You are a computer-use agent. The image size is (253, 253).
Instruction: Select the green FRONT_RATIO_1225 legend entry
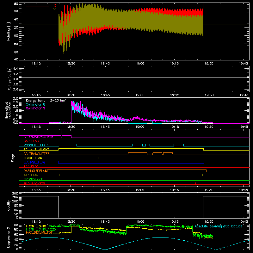[x=41, y=229]
